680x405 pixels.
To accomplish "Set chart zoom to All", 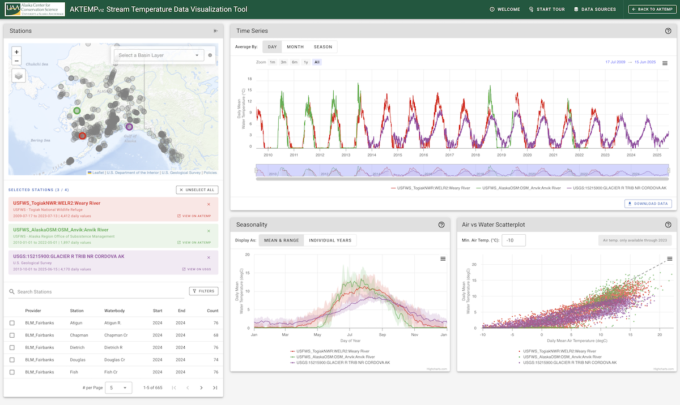I will click(317, 62).
